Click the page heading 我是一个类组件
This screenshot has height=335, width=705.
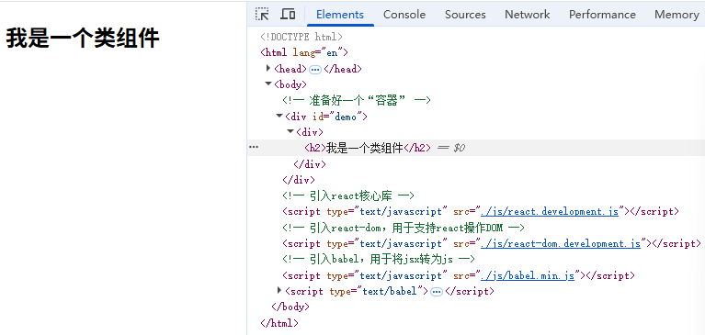coord(83,39)
